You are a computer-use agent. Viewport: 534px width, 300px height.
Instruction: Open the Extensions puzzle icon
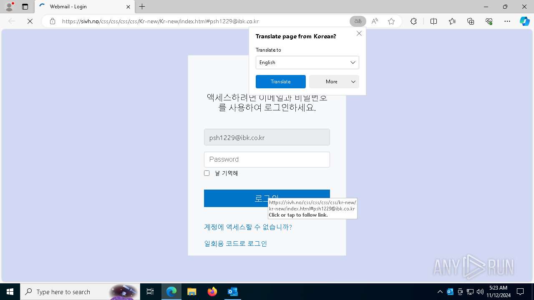[x=413, y=21]
